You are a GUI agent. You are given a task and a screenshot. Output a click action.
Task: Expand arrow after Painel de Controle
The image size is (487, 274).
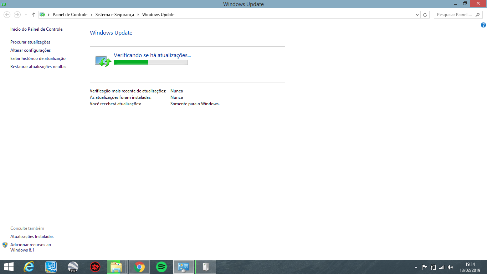click(x=92, y=15)
